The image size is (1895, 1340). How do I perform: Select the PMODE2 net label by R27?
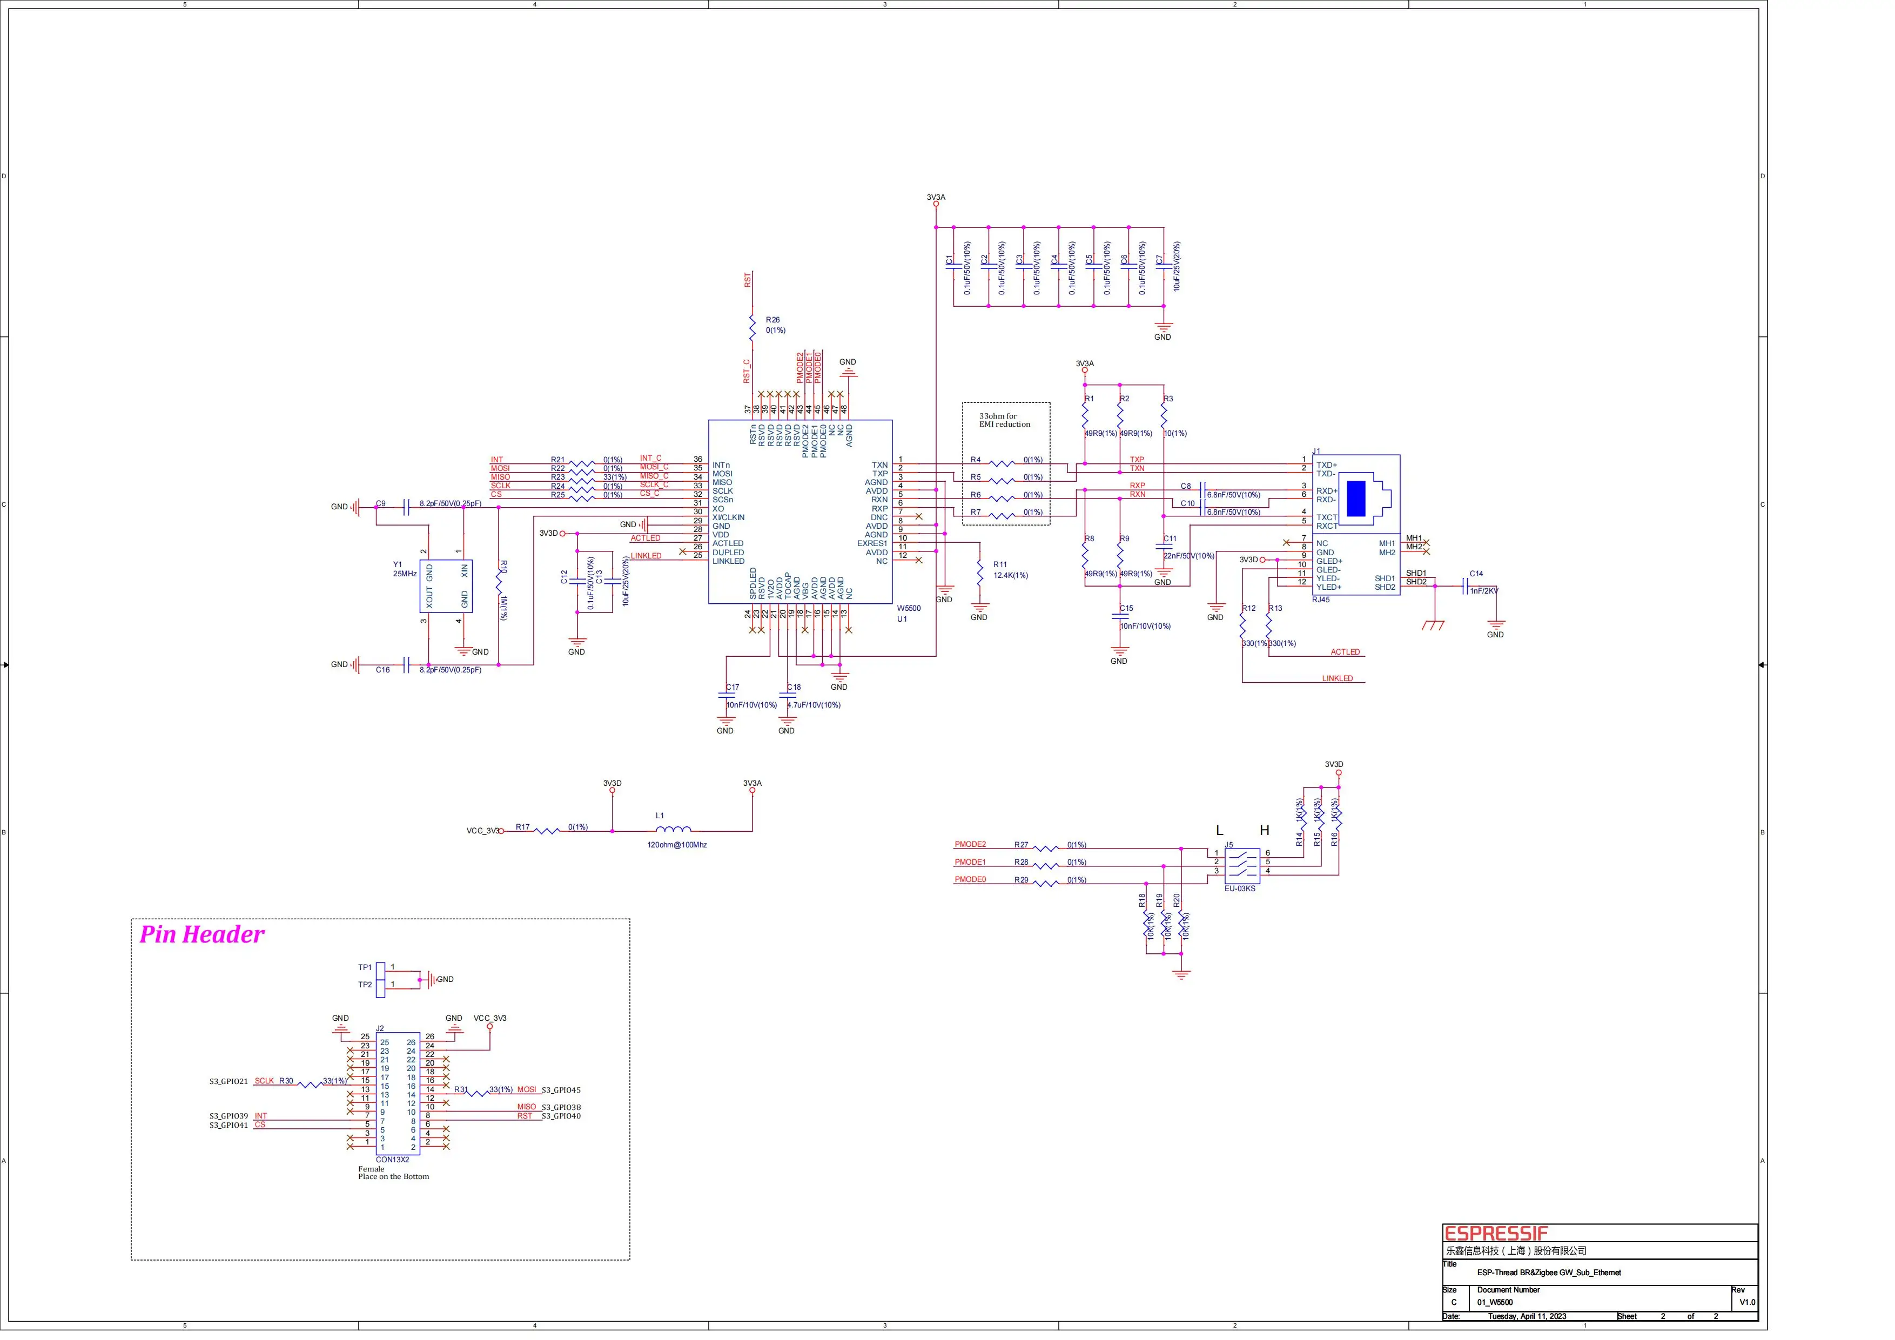click(970, 844)
